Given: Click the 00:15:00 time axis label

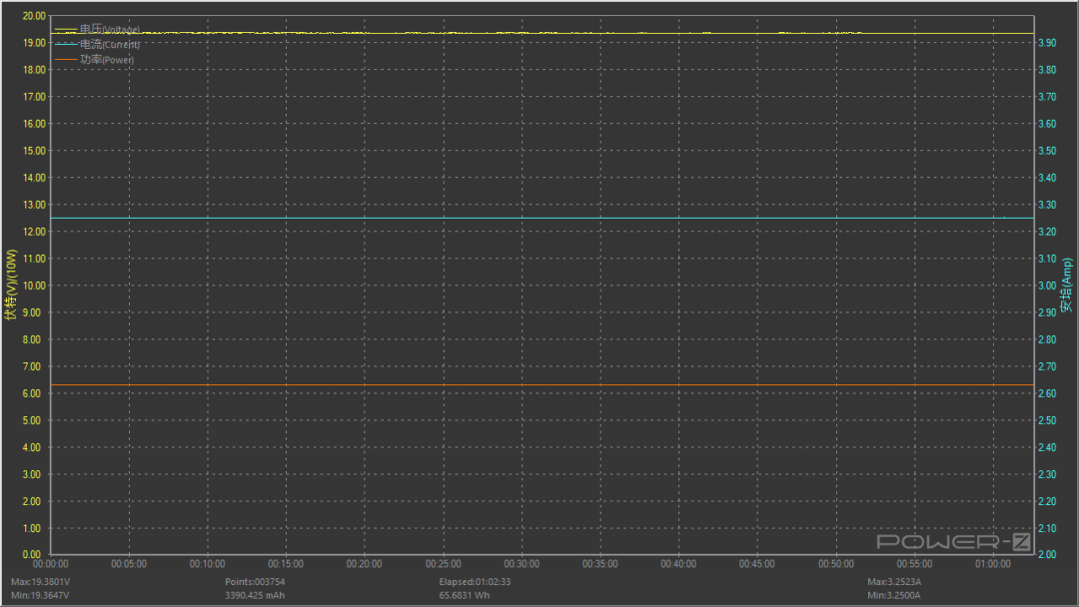Looking at the screenshot, I should pos(287,564).
